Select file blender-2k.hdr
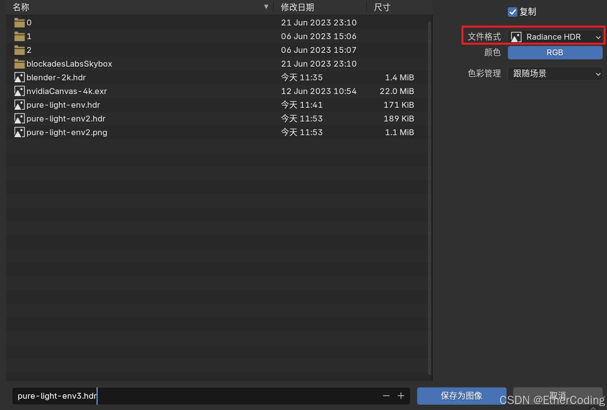This screenshot has height=410, width=607. (56, 77)
